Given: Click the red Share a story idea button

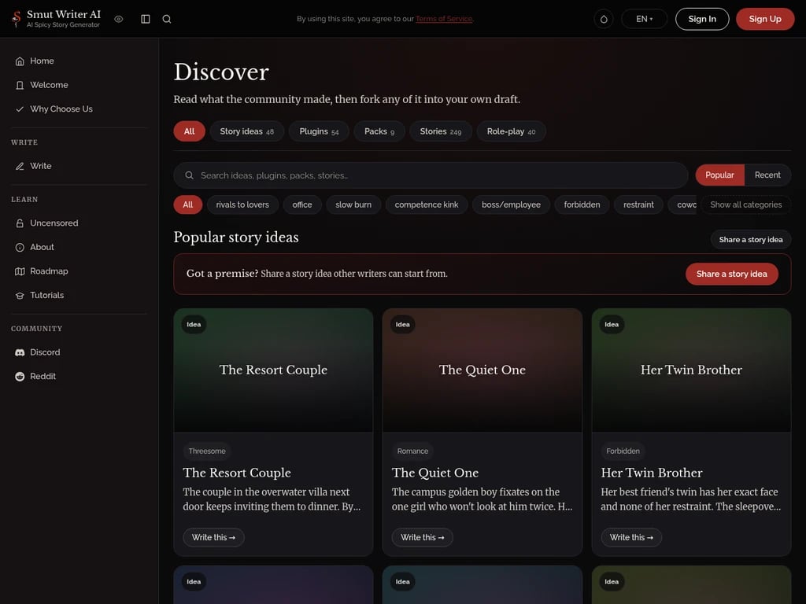Looking at the screenshot, I should pyautogui.click(x=731, y=274).
